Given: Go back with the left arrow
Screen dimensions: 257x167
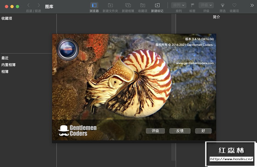Looking at the screenshot, I should coord(29,5).
